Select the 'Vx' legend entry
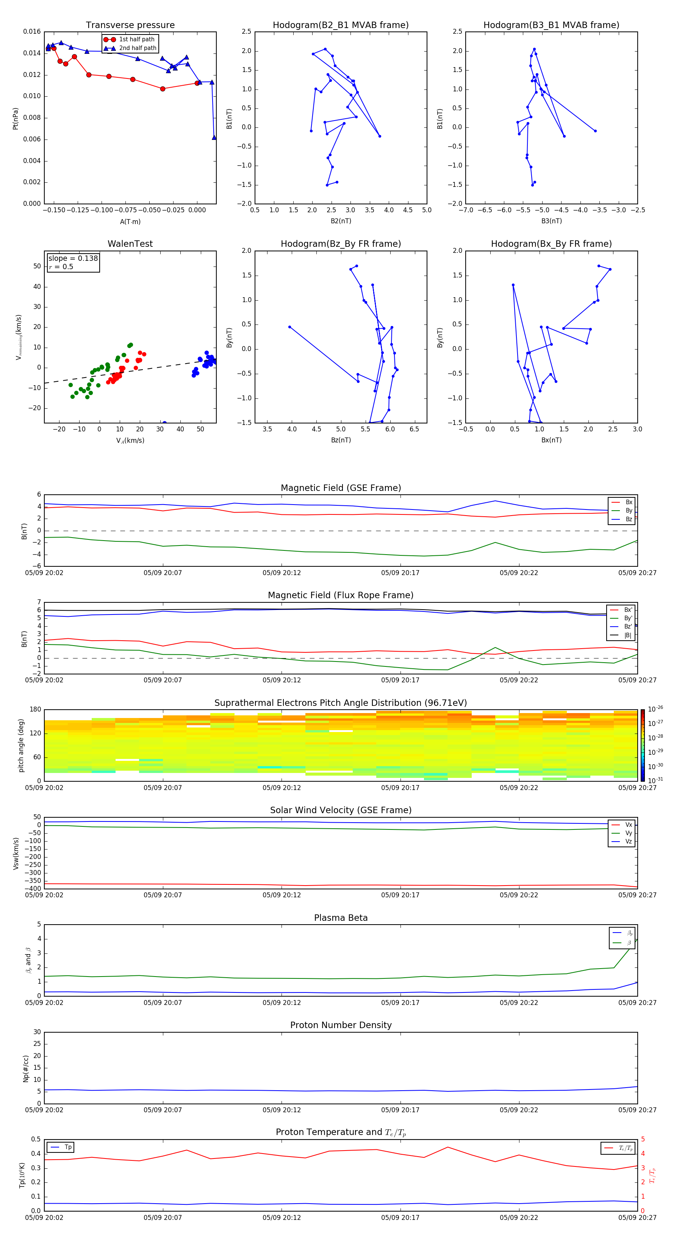 (x=622, y=825)
